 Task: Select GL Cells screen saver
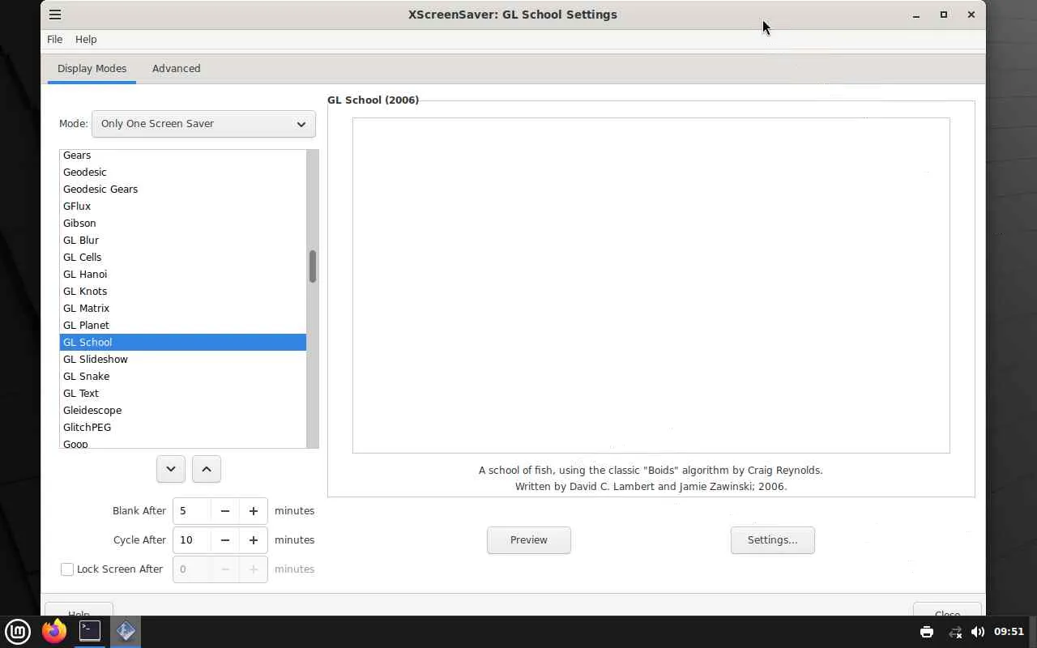pos(183,258)
